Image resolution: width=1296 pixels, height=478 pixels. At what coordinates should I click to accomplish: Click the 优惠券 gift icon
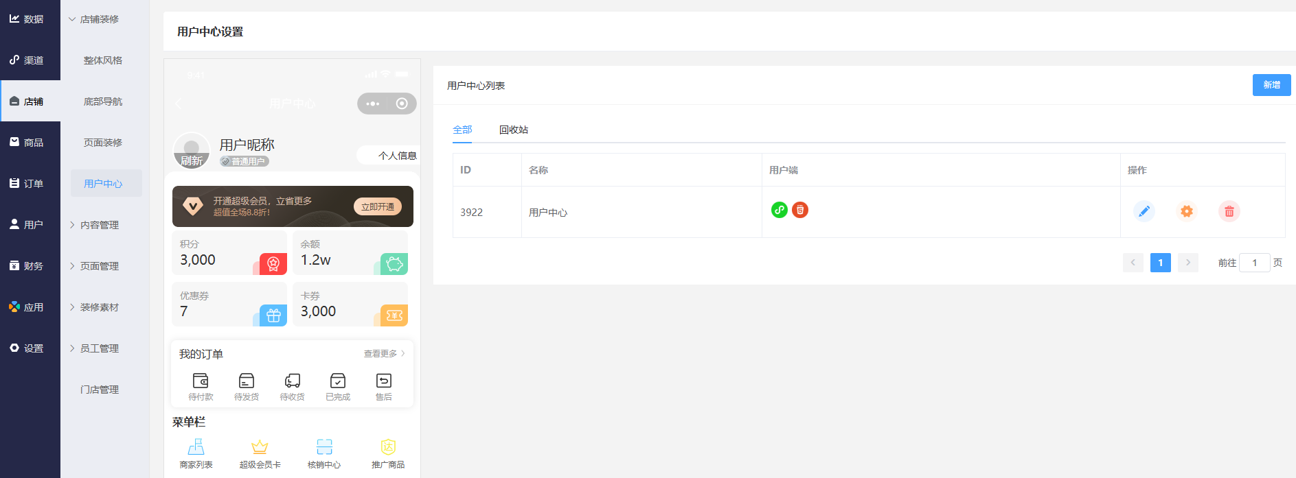point(273,315)
